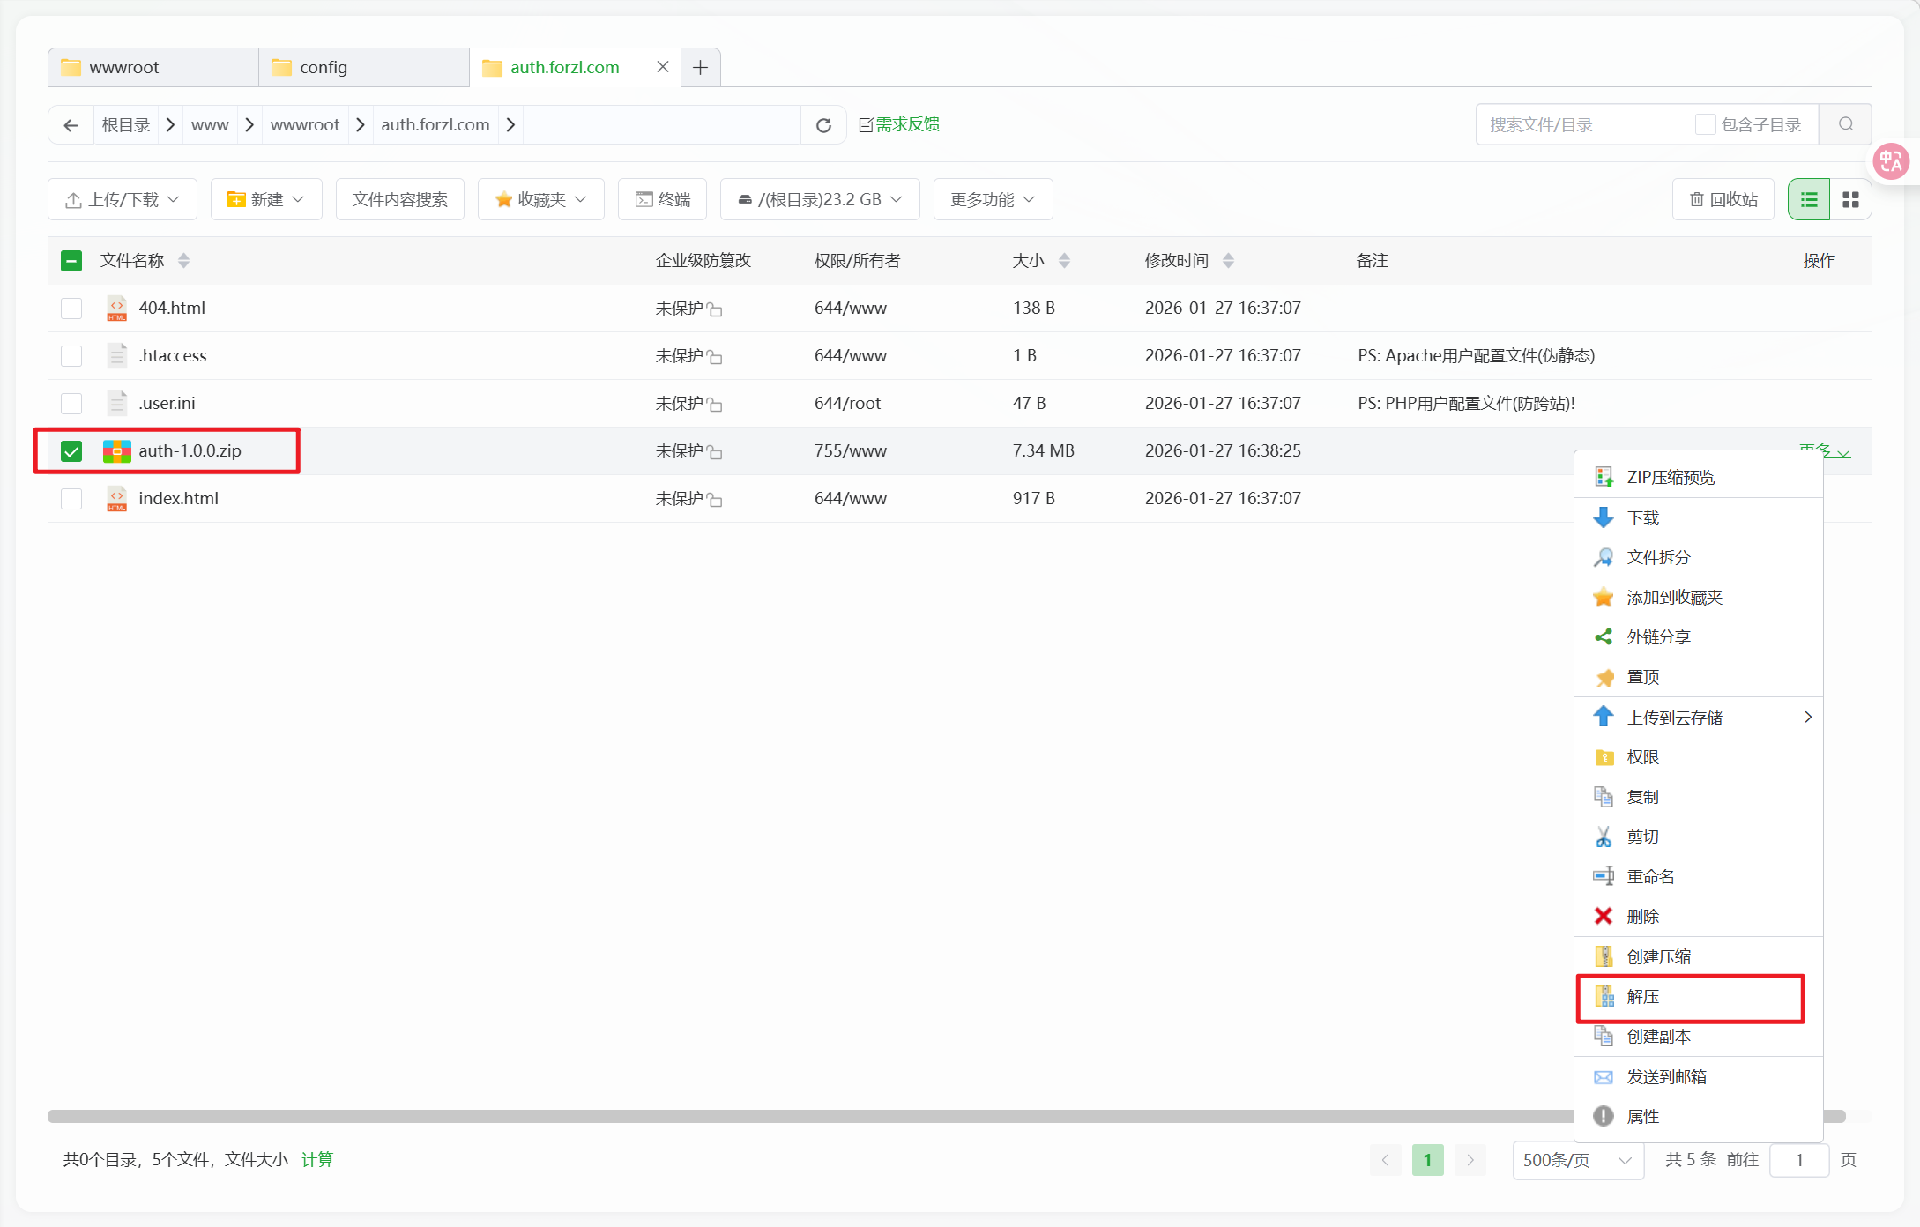Viewport: 1920px width, 1227px height.
Task: Switch to grid view icon
Action: coord(1850,200)
